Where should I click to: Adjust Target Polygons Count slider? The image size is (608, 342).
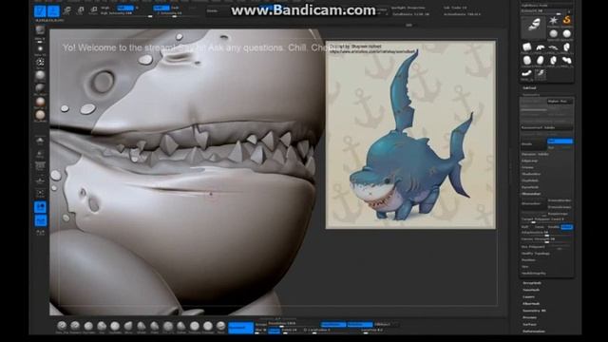[x=546, y=219]
